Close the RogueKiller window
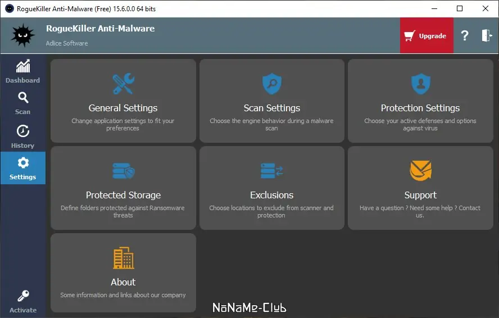 pos(486,8)
